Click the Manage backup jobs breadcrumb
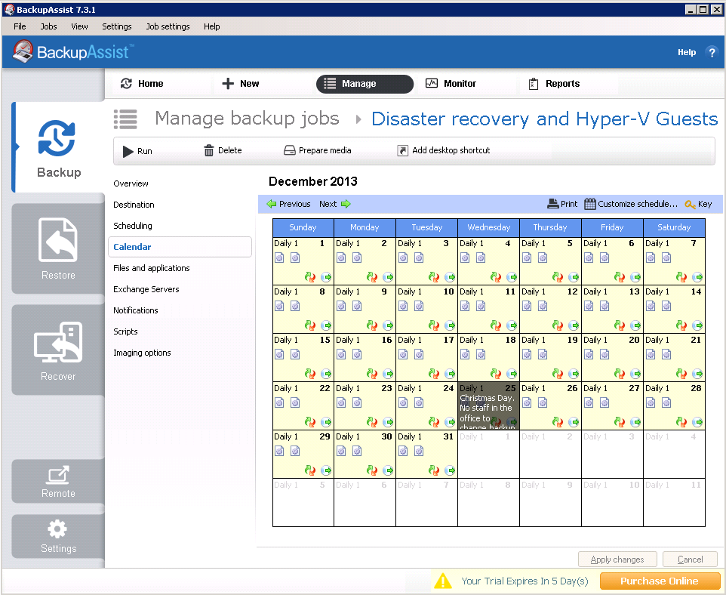This screenshot has height=595, width=726. tap(248, 119)
